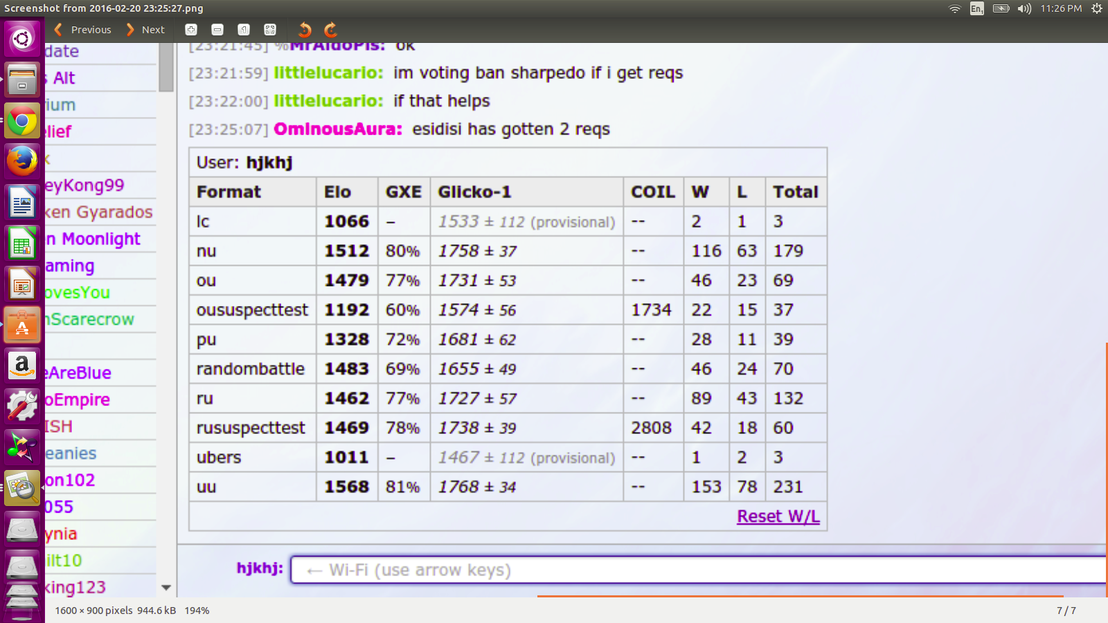Viewport: 1108px width, 623px height.
Task: Click the GXE column header
Action: point(404,192)
